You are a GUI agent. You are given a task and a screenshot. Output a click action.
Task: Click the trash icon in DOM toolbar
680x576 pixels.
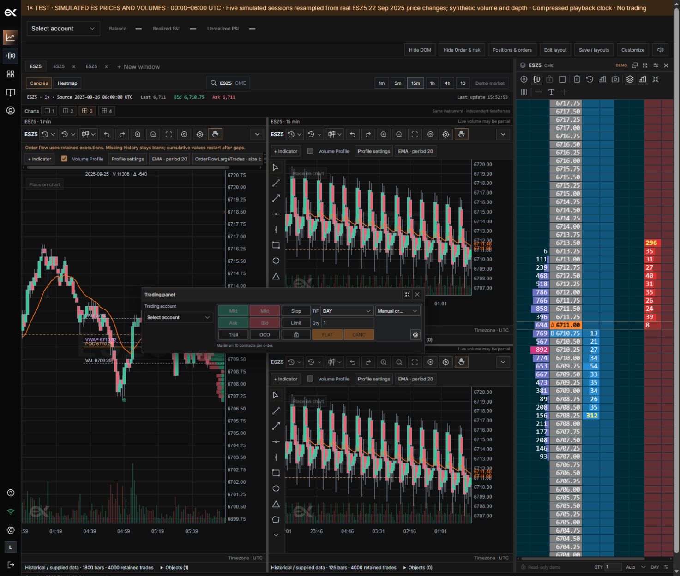pos(577,79)
